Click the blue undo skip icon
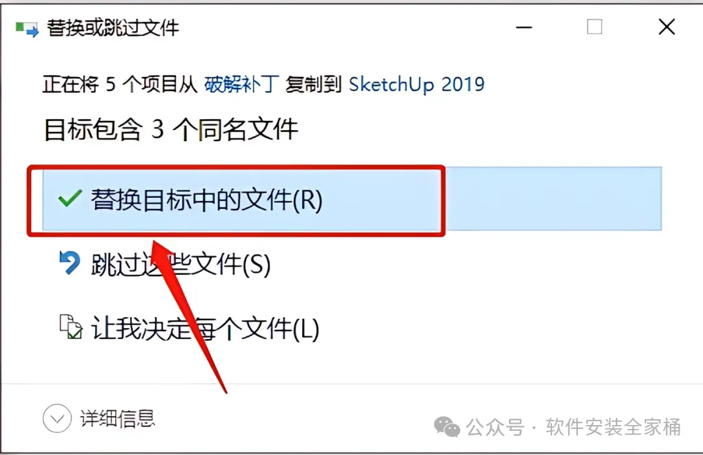This screenshot has height=455, width=703. coord(70,263)
